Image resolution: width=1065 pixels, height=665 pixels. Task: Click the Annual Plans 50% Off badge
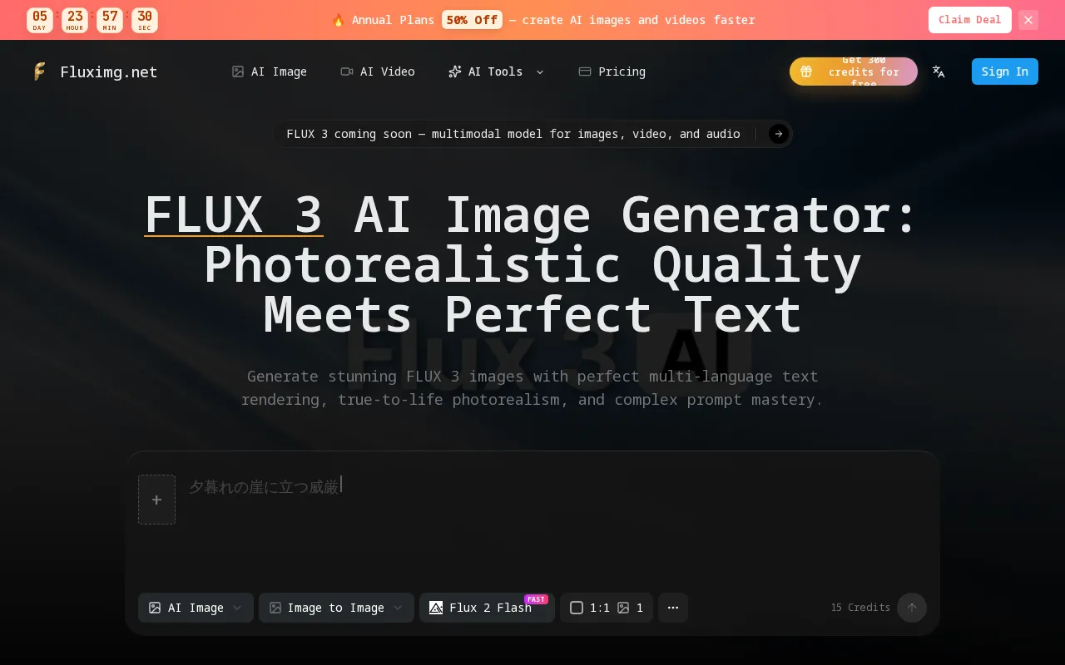point(472,20)
